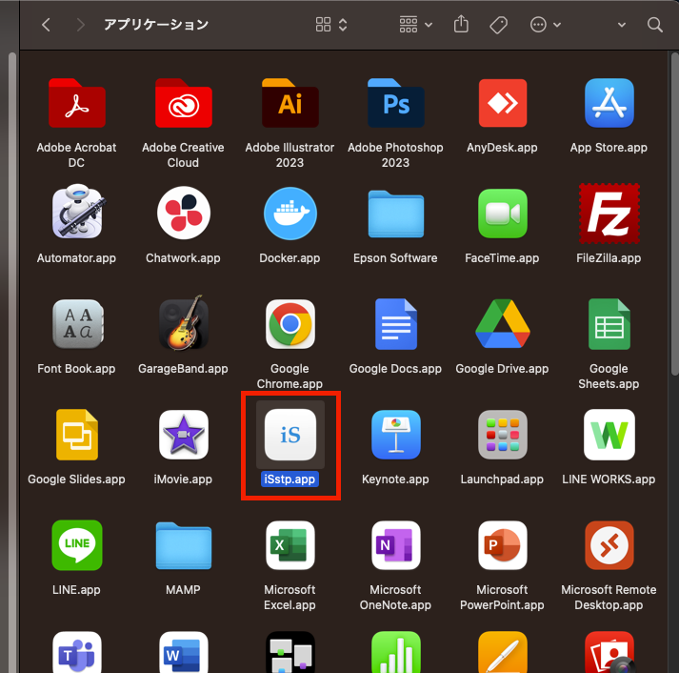Select the Microsoft Remote Desktop.app icon
This screenshot has width=679, height=673.
(609, 544)
